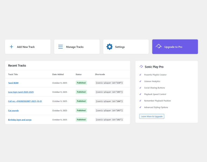
Task: Open Birthday bgm and songs track
Action: [20, 120]
